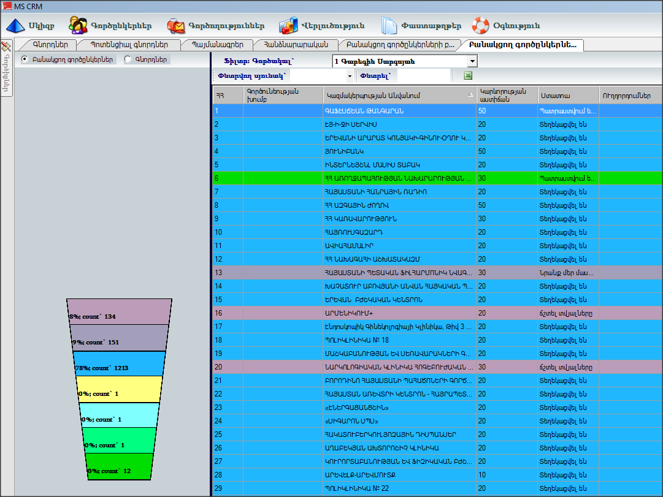Click importance value 10 in ԱՐԵՎԵԼՔ-ԱՐԵՎՄՈՒՏՔ row
The width and height of the screenshot is (663, 497).
[507, 474]
